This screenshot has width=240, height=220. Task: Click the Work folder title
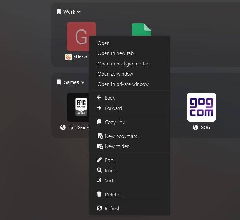tap(69, 12)
